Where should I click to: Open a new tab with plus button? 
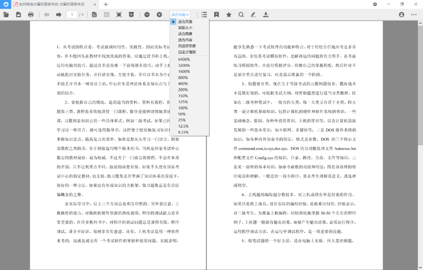(106, 4)
